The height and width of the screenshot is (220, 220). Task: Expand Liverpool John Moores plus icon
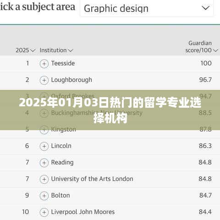44,212
